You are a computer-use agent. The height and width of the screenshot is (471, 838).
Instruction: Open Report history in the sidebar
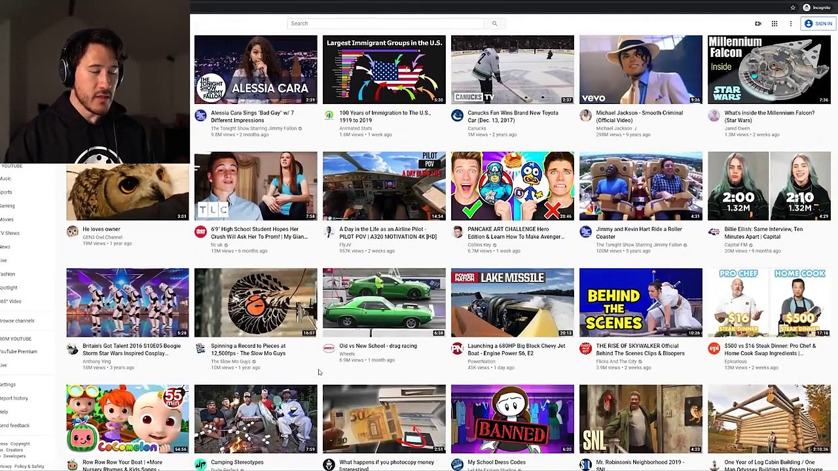[x=14, y=398]
